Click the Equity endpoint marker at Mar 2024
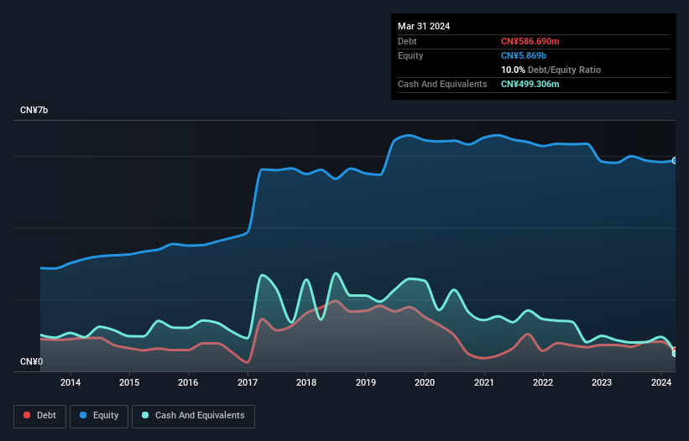This screenshot has height=441, width=689. [675, 161]
